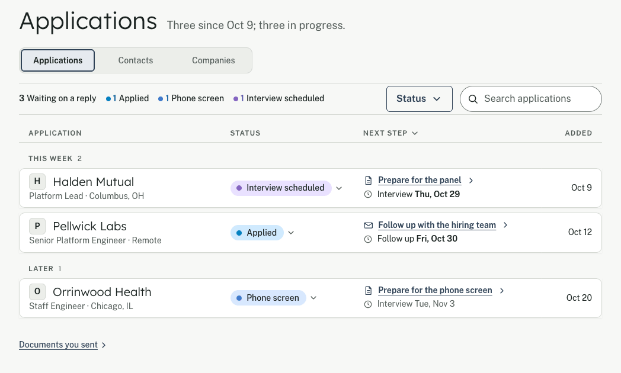Click the Later group heading
621x373 pixels.
click(41, 269)
